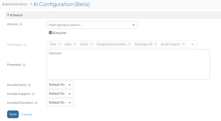This screenshot has width=221, height=121.
Task: Remove the Task template tag
Action: click(x=60, y=44)
